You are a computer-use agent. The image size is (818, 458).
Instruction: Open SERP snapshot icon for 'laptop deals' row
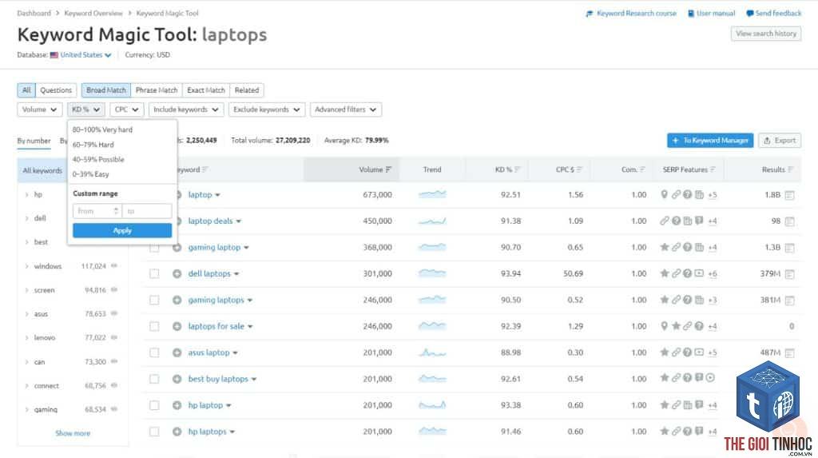point(790,221)
